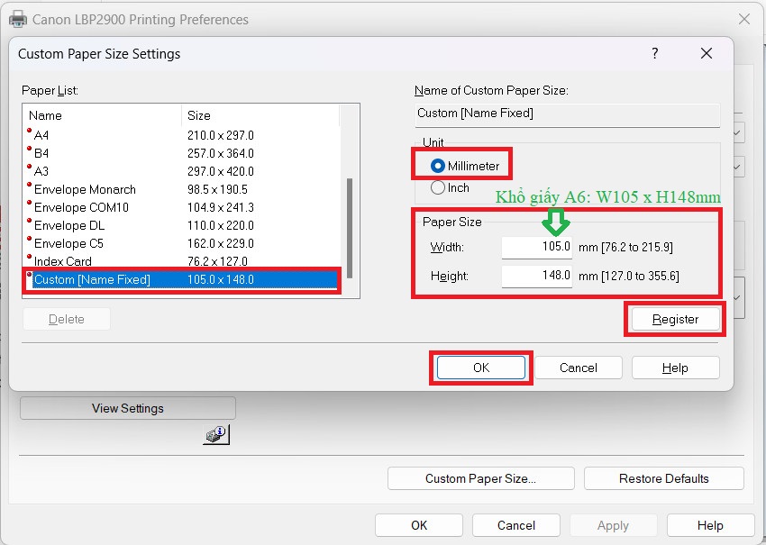Select A4 in the Paper List
766x545 pixels.
181,135
